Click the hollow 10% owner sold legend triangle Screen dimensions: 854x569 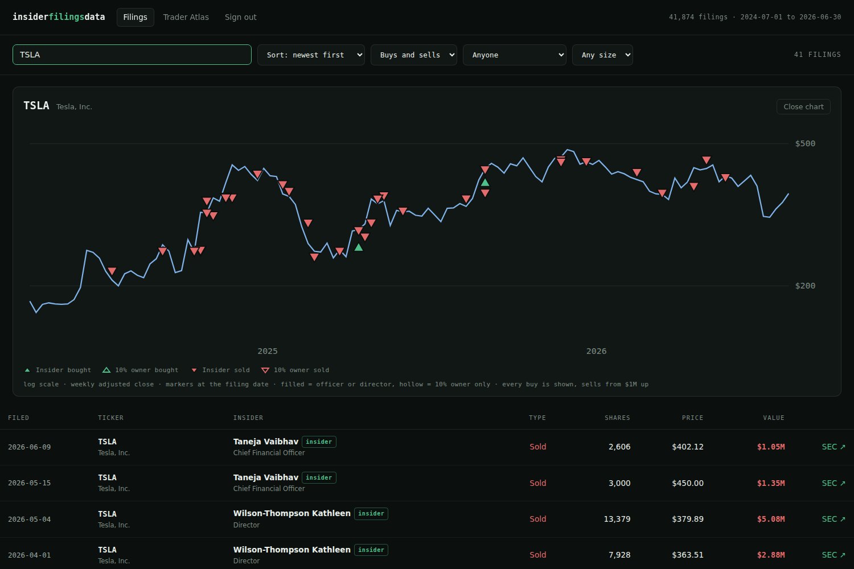tap(265, 370)
